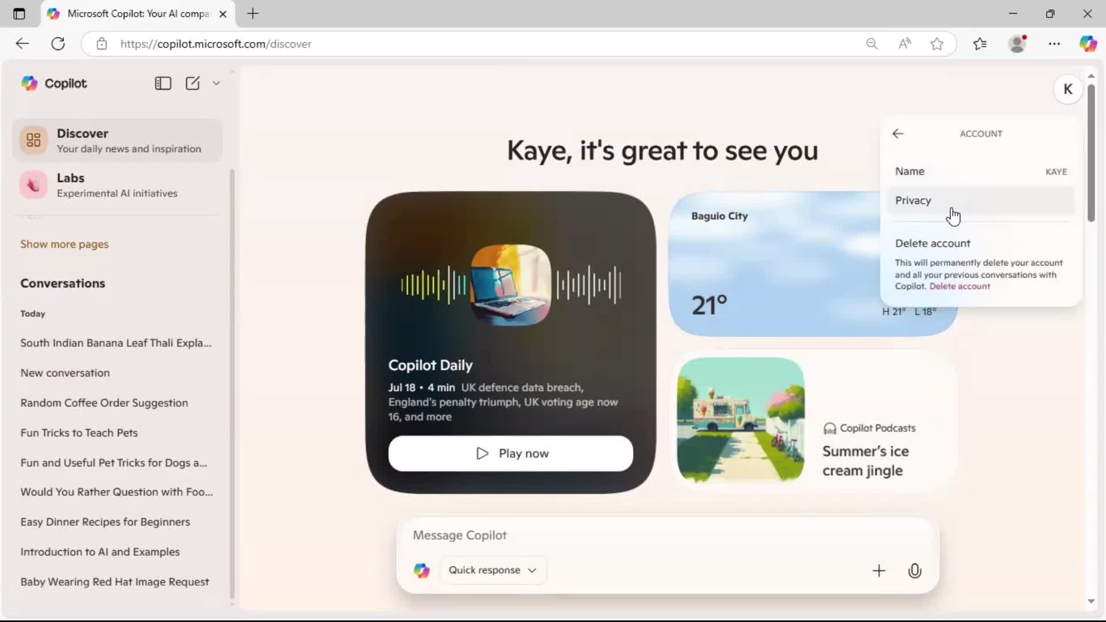
Task: Click the browser profile avatar
Action: point(1018,44)
